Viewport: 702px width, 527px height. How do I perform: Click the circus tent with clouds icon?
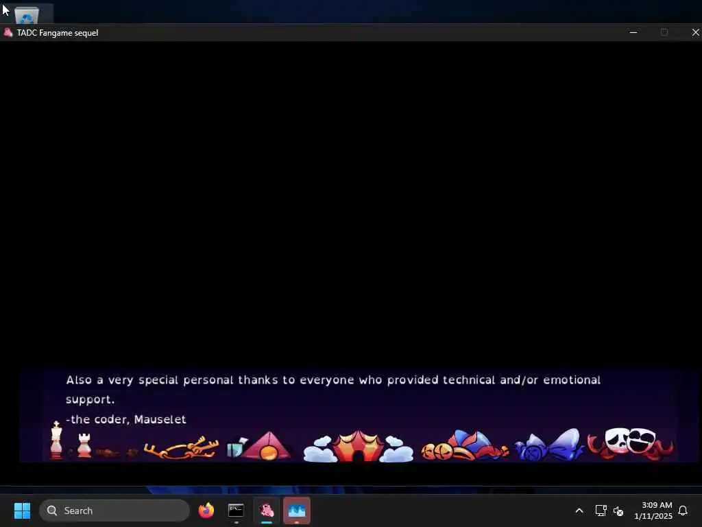[x=358, y=446]
